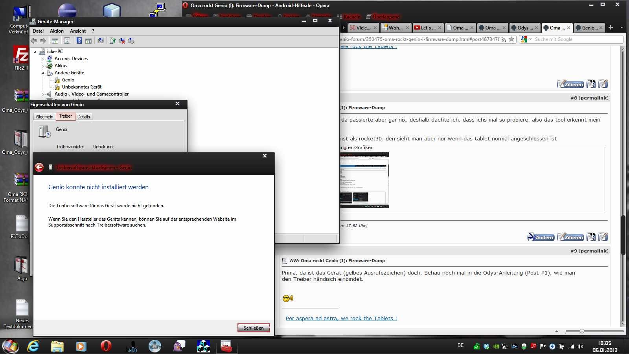
Task: Go forward in Geräte-Manager toolbar
Action: point(43,41)
